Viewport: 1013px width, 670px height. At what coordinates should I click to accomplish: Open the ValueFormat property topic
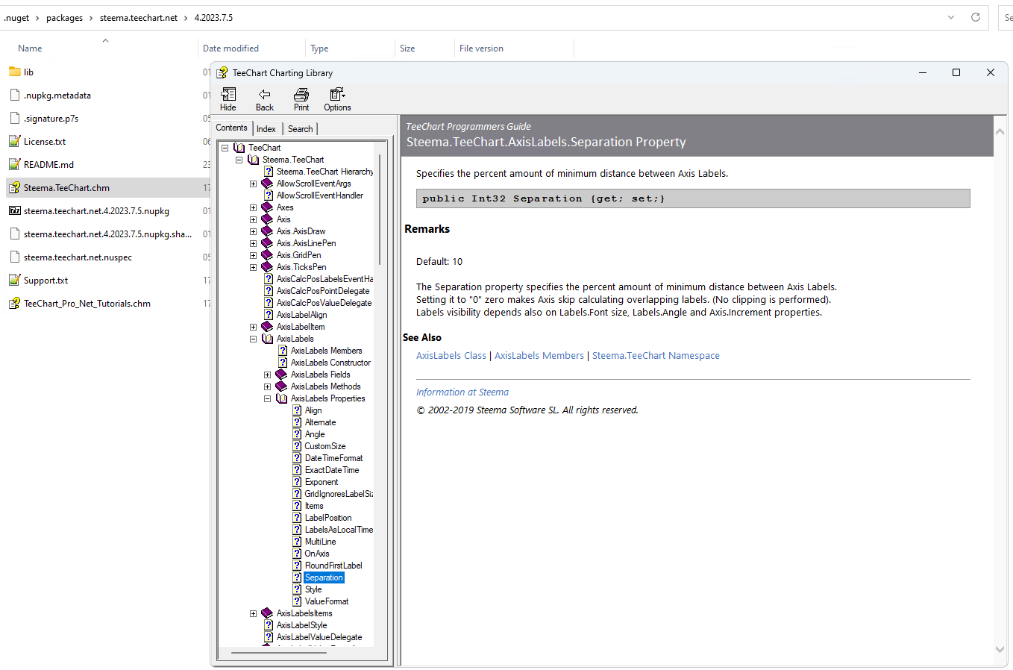tap(327, 601)
